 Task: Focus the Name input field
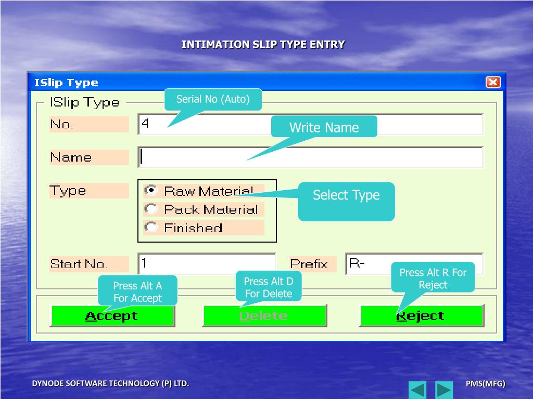pos(310,157)
